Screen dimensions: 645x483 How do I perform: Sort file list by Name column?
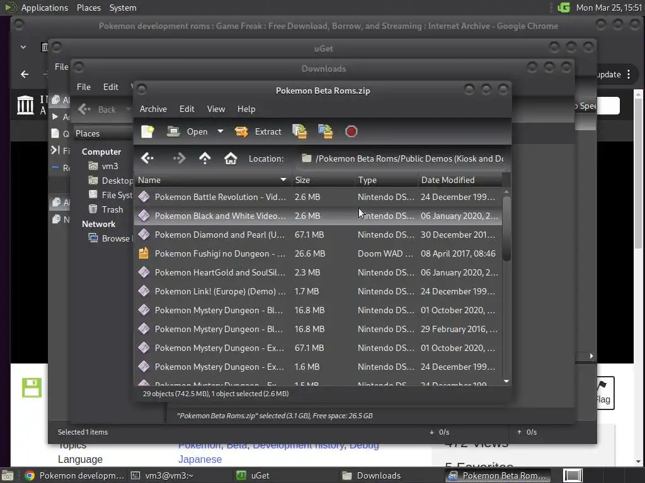(x=213, y=180)
